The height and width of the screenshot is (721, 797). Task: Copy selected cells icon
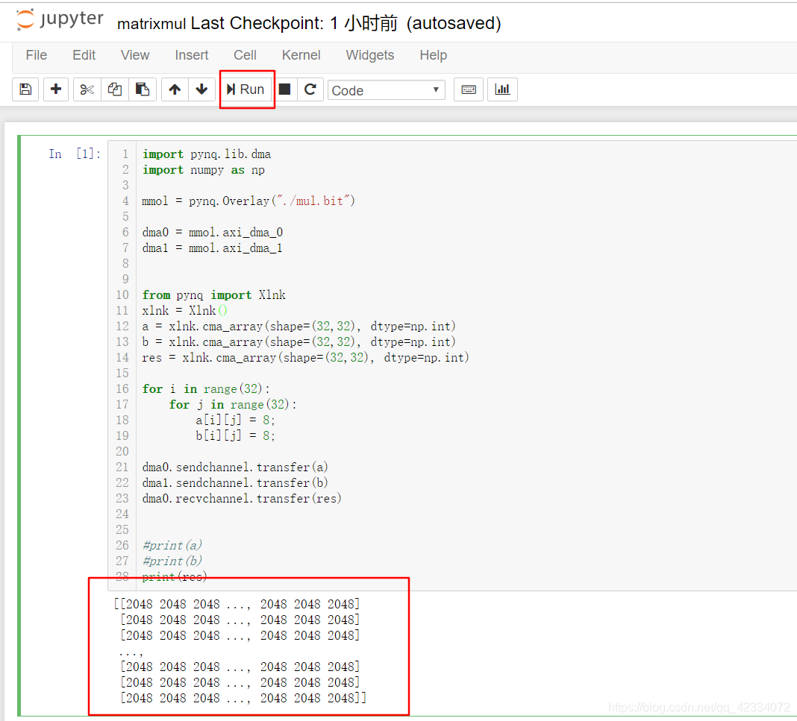point(115,90)
